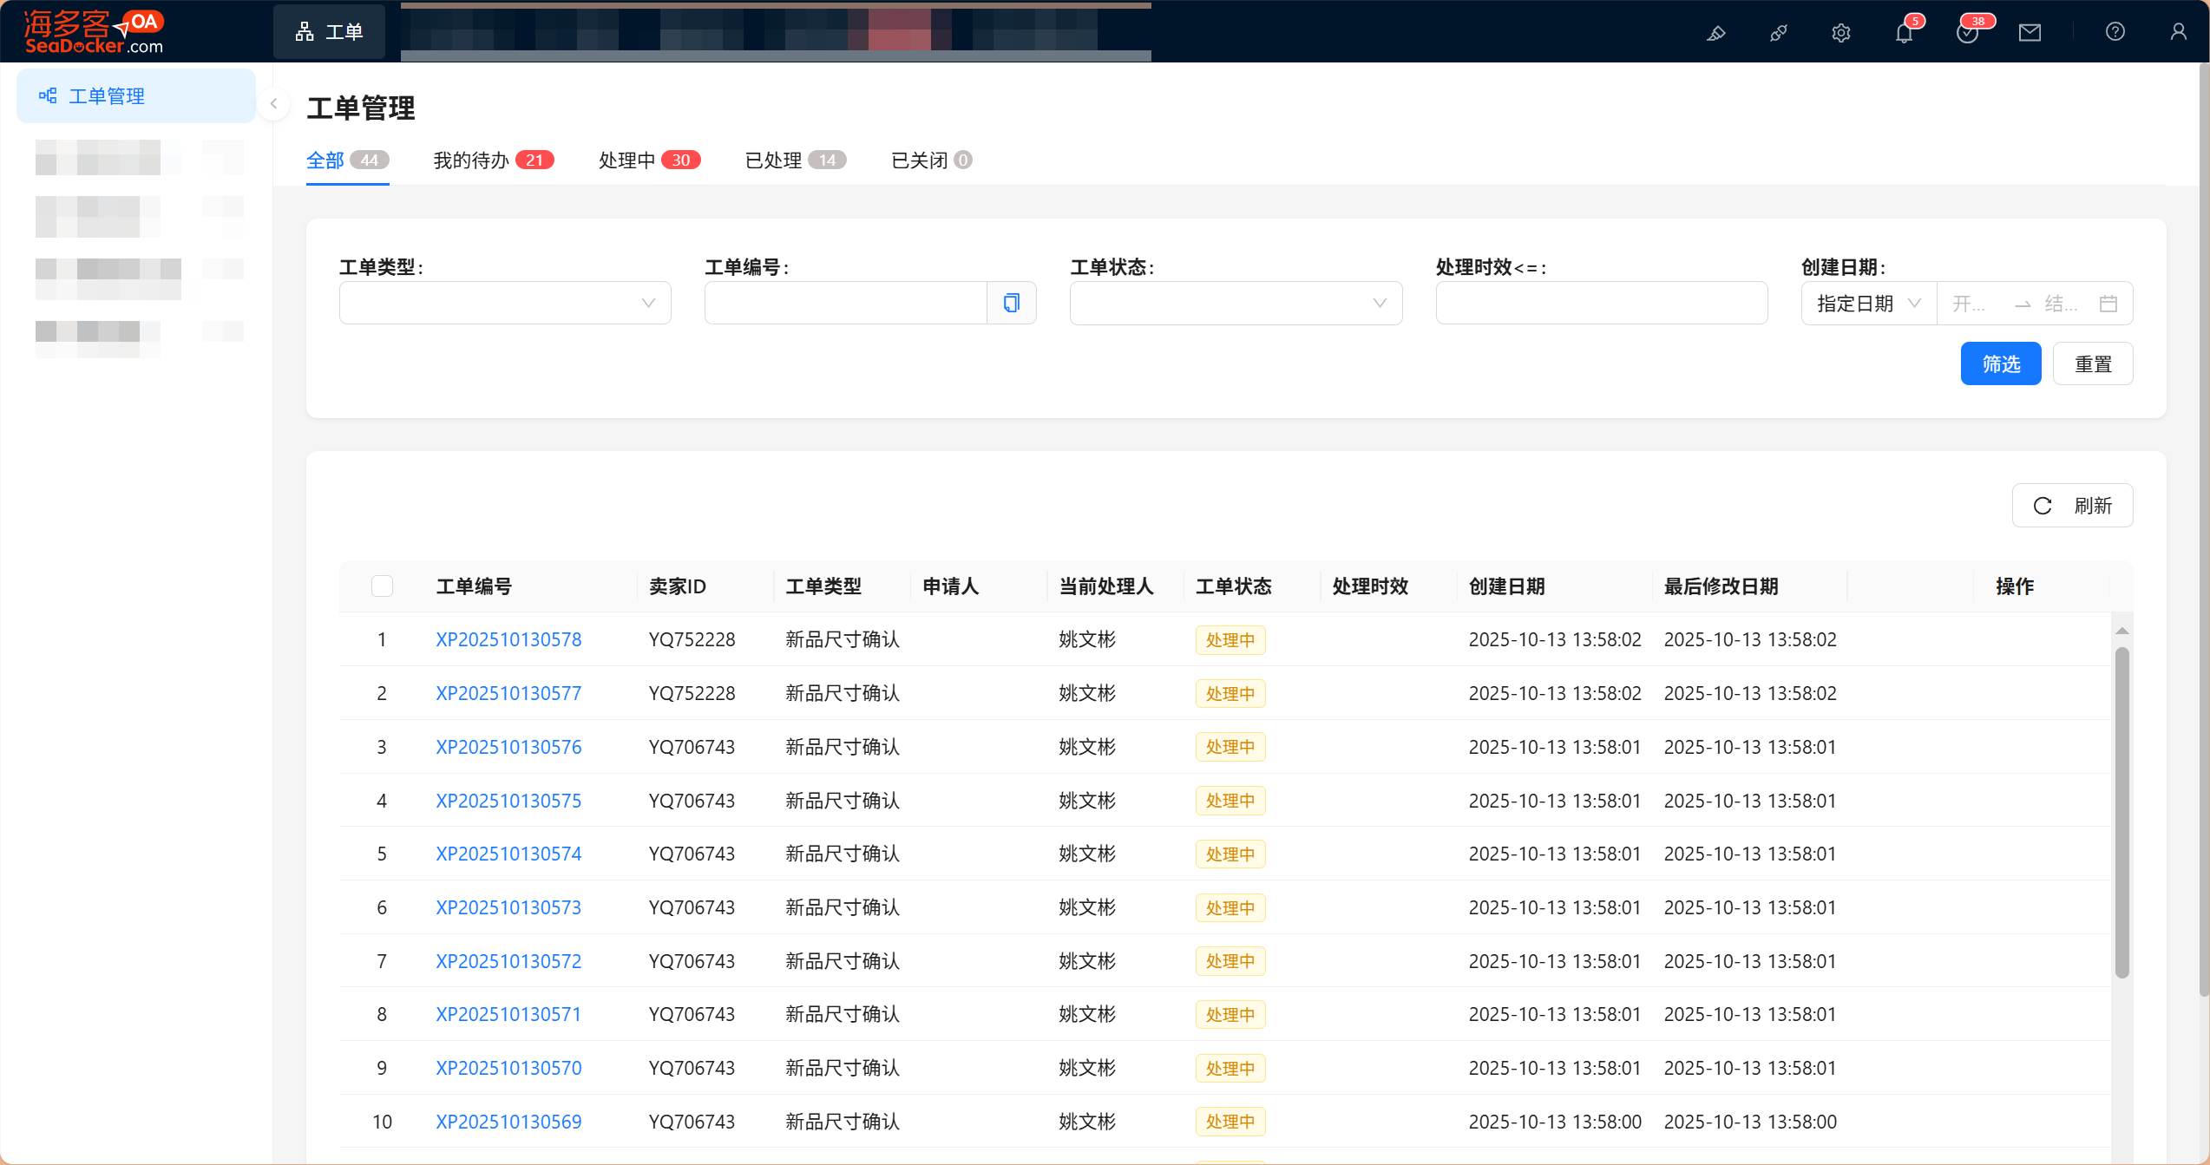Open notification bell with 5 badge
This screenshot has height=1165, width=2210.
pyautogui.click(x=1904, y=33)
